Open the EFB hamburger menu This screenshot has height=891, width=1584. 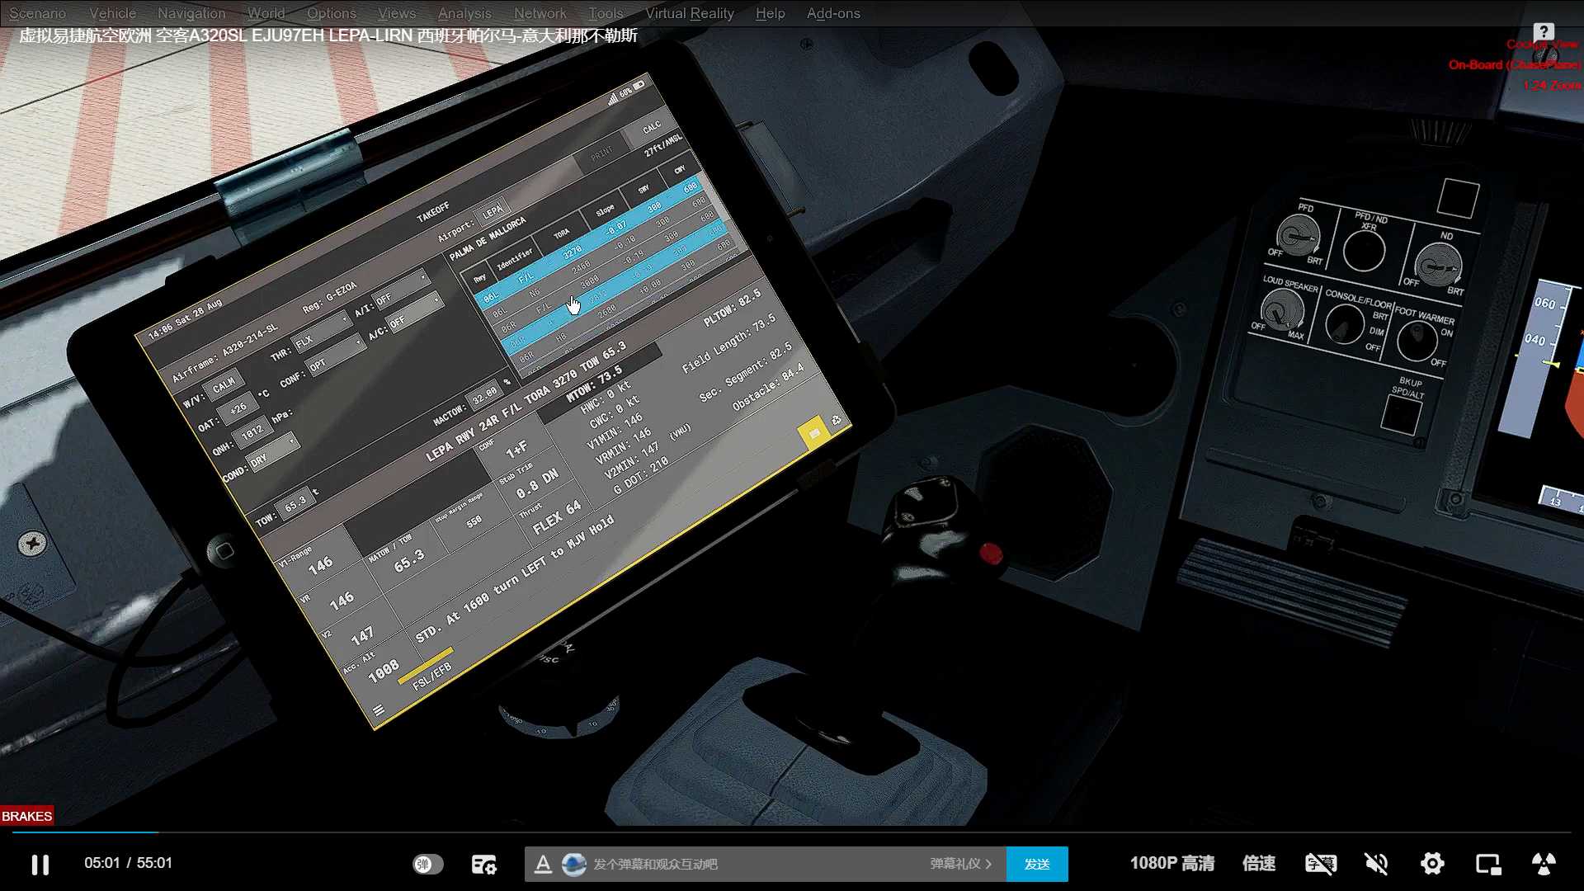coord(379,710)
